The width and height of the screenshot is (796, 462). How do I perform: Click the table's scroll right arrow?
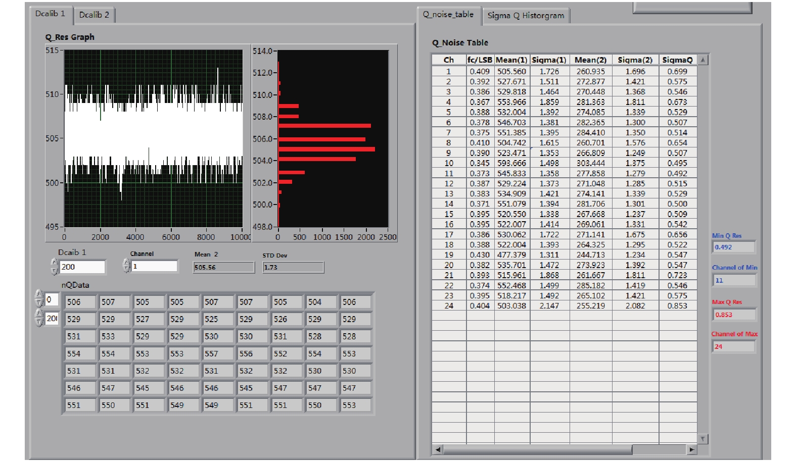pyautogui.click(x=692, y=449)
